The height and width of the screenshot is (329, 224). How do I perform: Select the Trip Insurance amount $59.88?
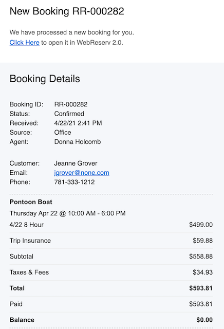tap(202, 241)
